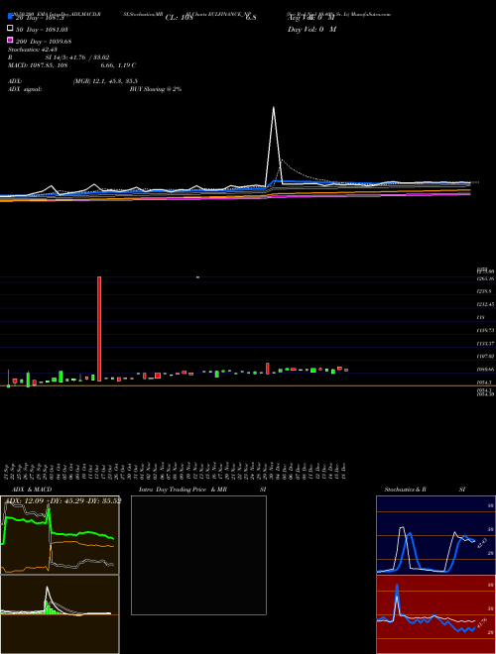
Task: Open the MACD histogram chart panel
Action: coord(60,614)
